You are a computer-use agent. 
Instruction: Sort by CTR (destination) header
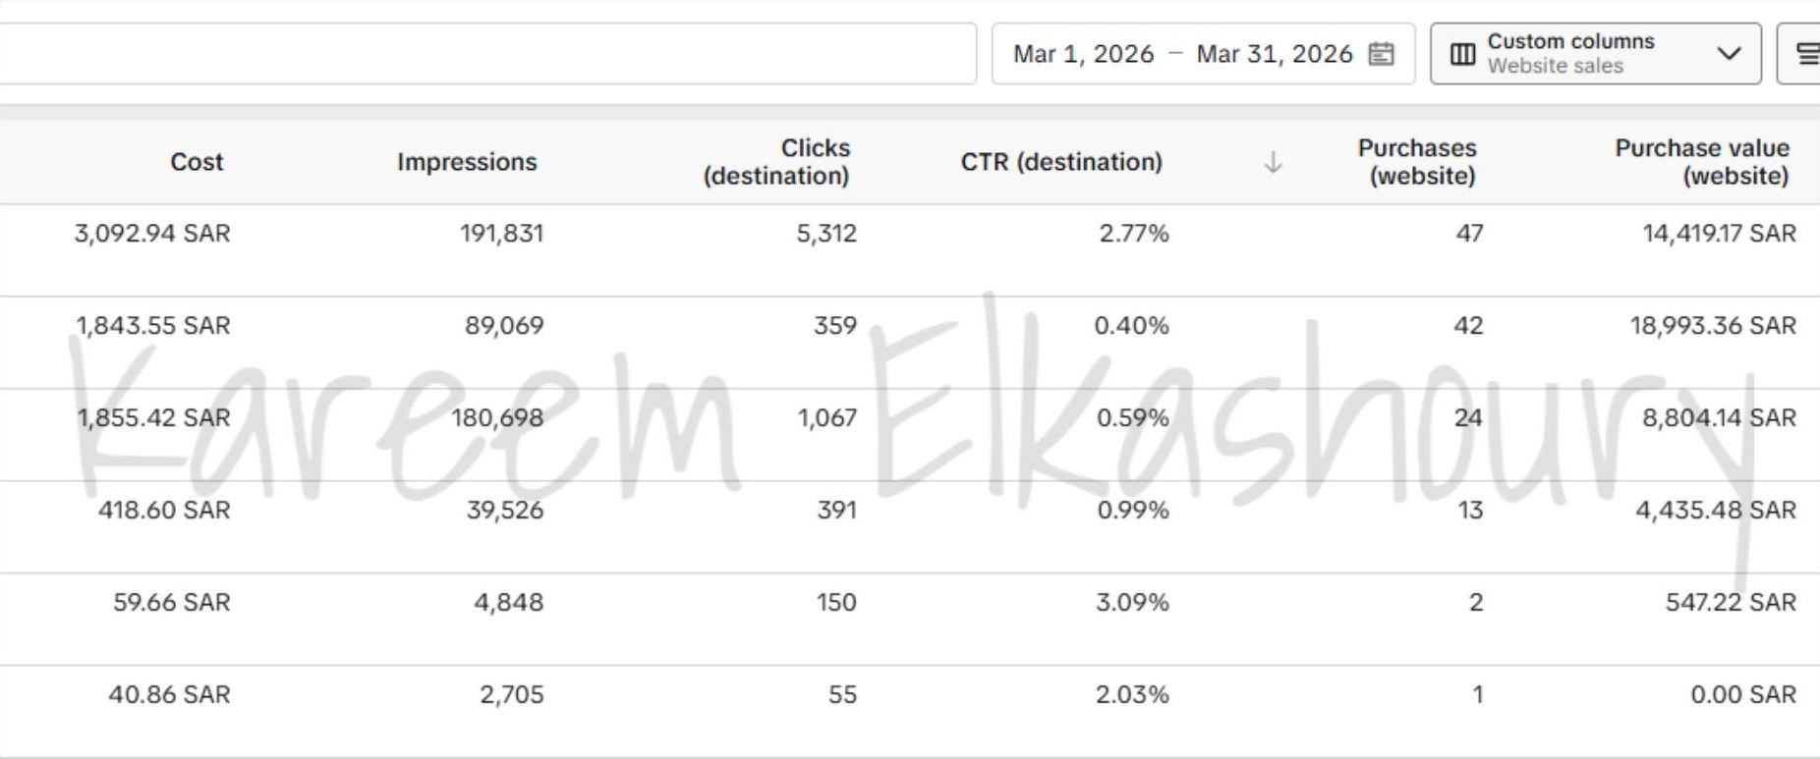click(1061, 162)
